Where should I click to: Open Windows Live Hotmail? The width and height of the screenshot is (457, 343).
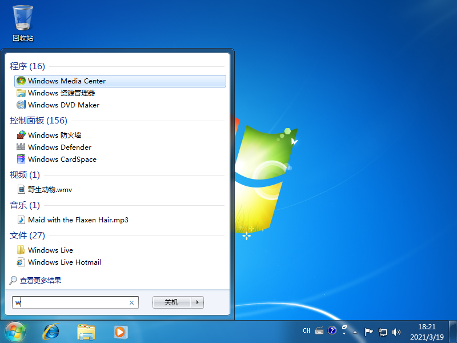click(63, 262)
